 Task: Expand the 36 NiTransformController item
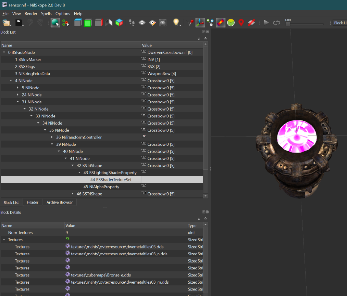click(52, 137)
